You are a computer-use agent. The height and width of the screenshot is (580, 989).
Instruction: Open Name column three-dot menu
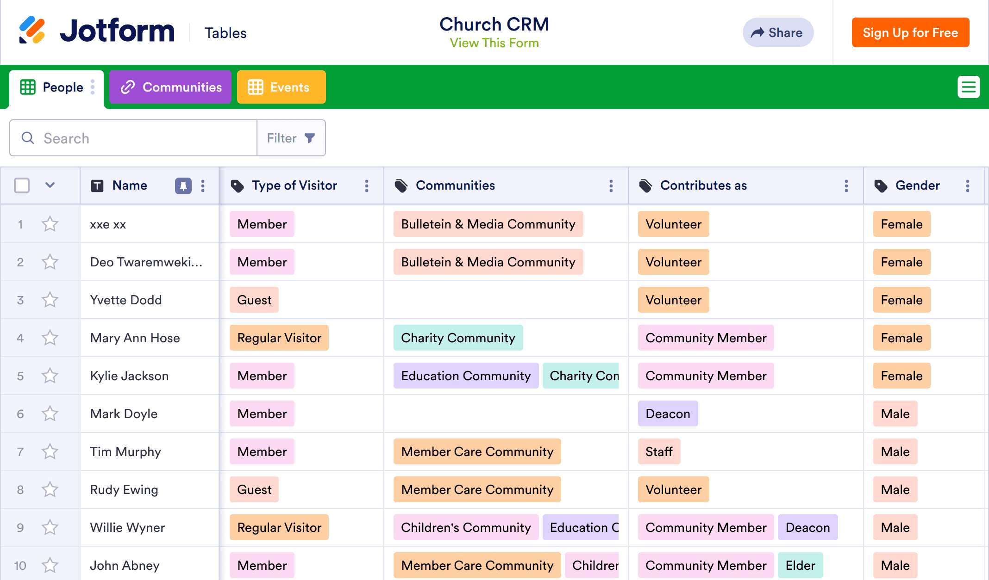click(203, 186)
